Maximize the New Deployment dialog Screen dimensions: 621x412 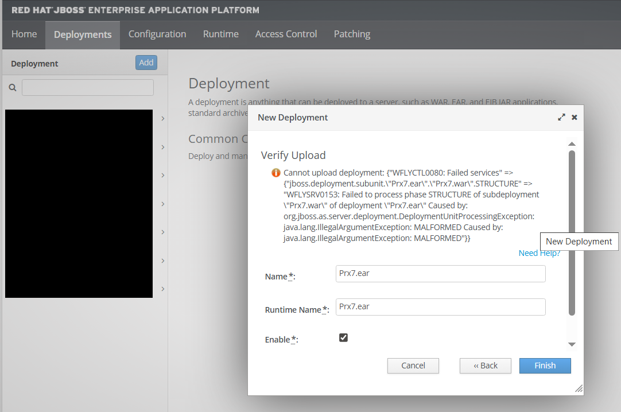tap(561, 117)
